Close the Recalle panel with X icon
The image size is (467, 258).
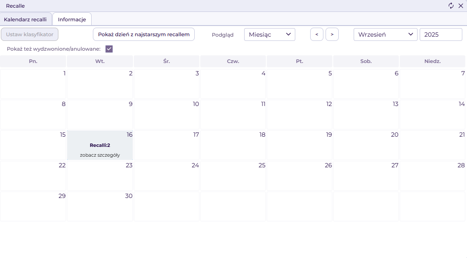click(461, 6)
